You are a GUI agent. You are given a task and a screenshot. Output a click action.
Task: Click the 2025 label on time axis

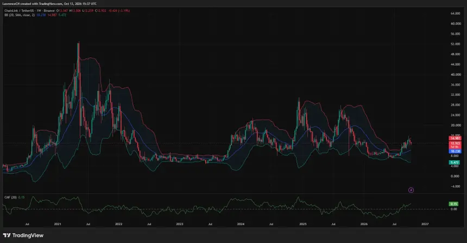click(303, 224)
